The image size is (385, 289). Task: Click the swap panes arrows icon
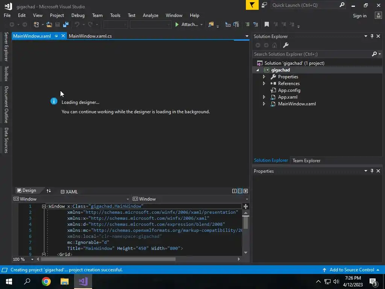49,191
